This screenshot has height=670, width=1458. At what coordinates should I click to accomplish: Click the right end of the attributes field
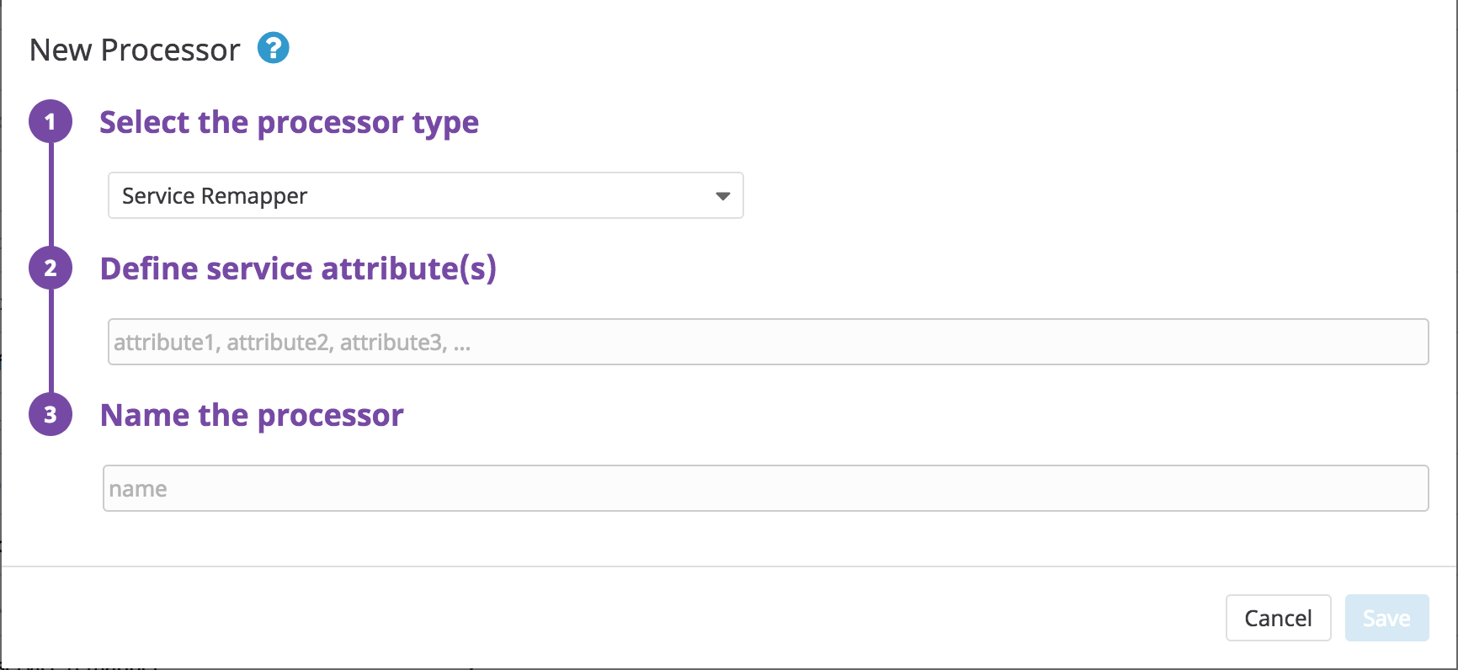[1406, 342]
